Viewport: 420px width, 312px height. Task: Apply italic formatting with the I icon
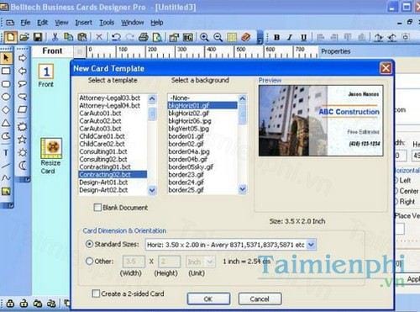[x=290, y=37]
